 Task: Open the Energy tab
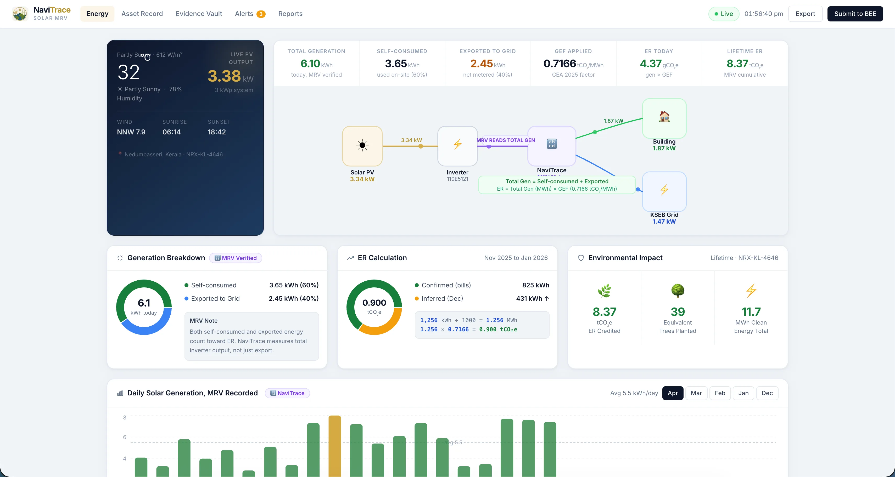97,14
